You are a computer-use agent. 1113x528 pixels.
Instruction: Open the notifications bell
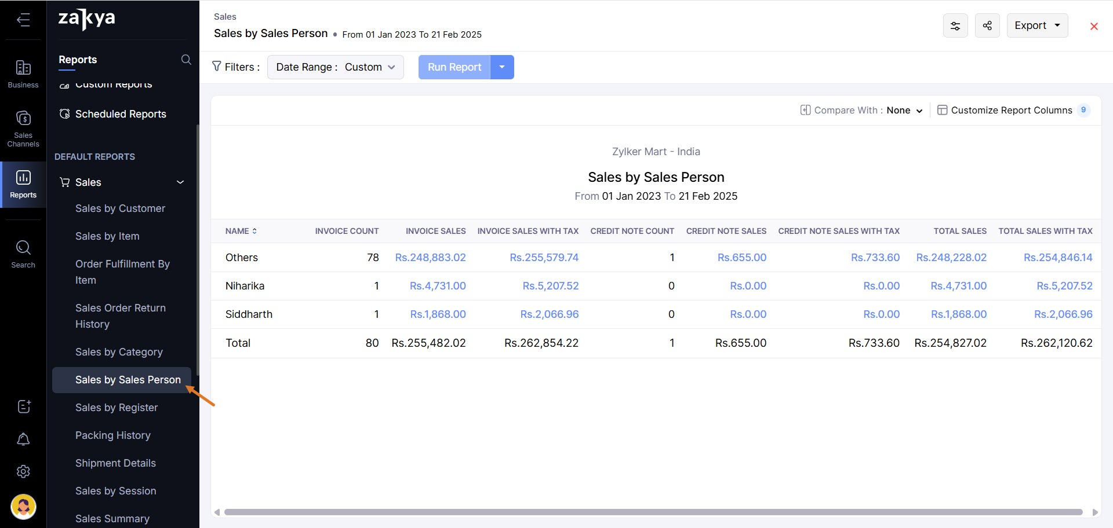point(23,439)
